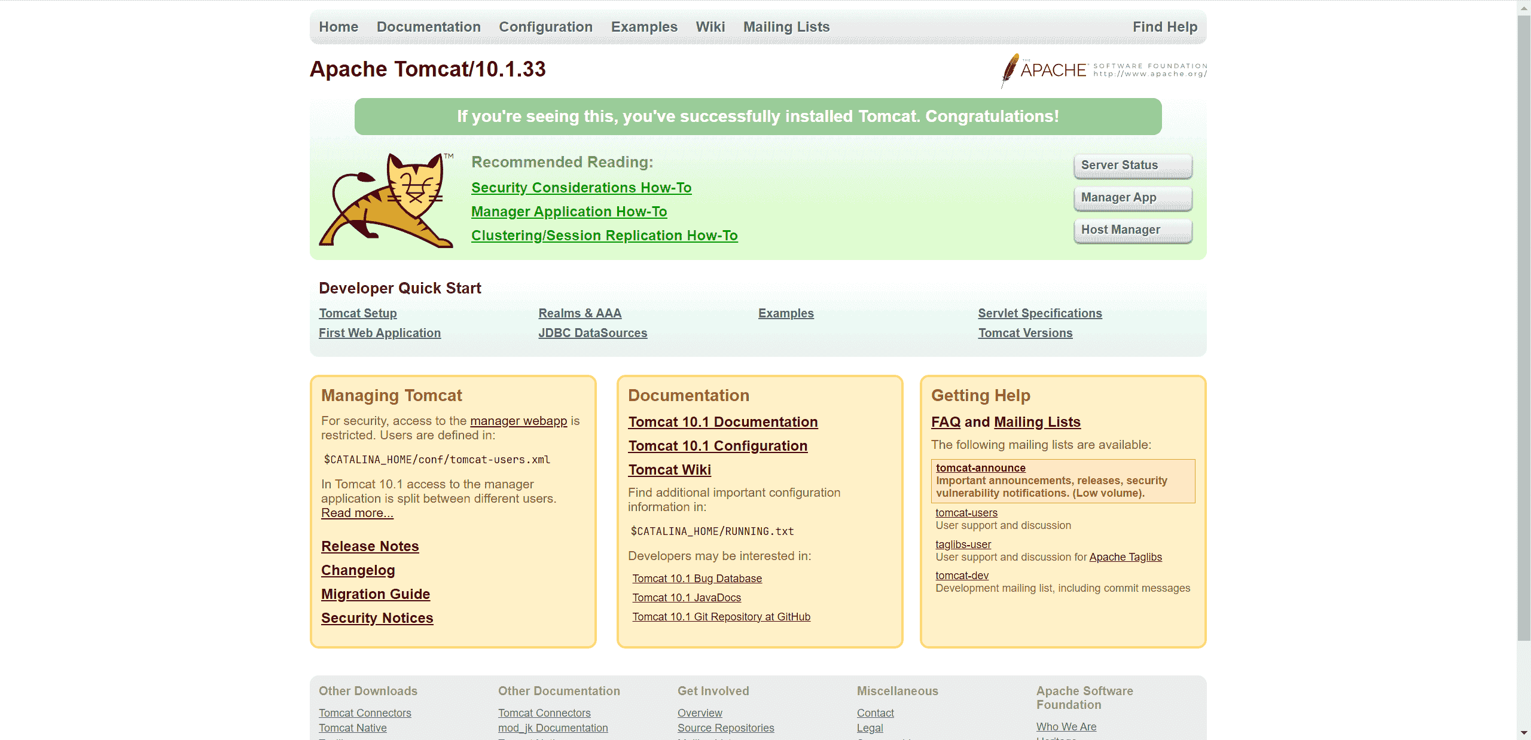Open the Wiki navigation item

tap(710, 27)
